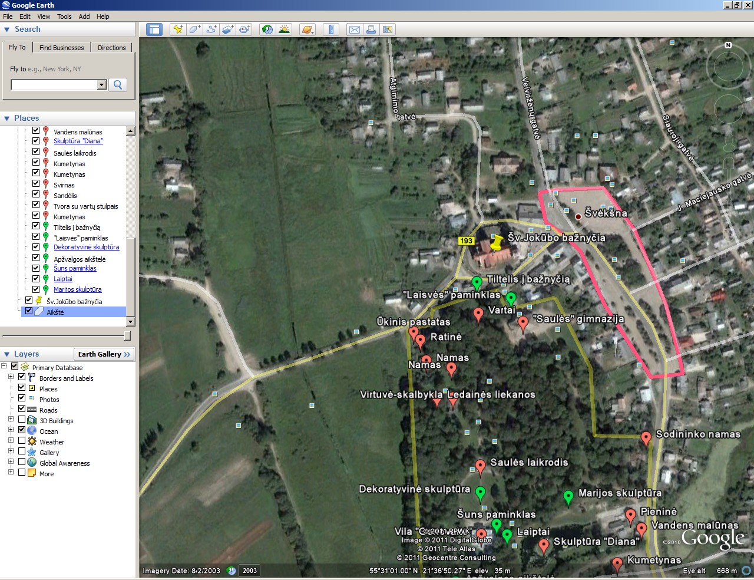Click the Places panel opacity slider
754x580 pixels.
[127, 336]
